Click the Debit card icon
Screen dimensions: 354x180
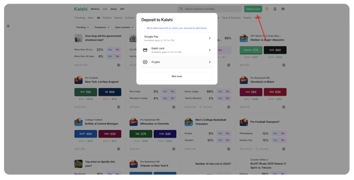tap(145, 50)
